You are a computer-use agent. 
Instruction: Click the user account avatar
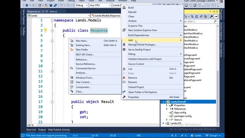coord(221,1)
